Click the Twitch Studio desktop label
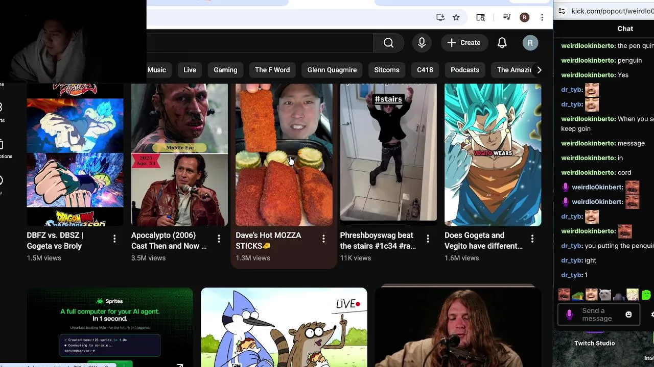The image size is (654, 367). click(x=594, y=343)
